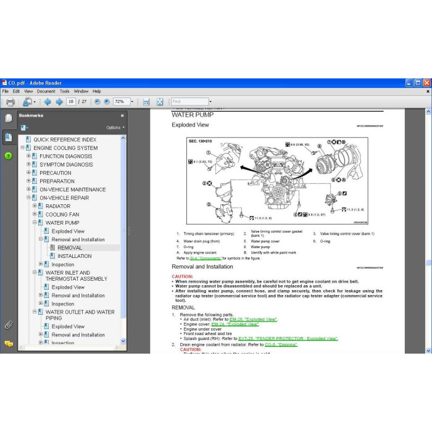Click the bookmarks panel scroll down arrow

pos(123,341)
